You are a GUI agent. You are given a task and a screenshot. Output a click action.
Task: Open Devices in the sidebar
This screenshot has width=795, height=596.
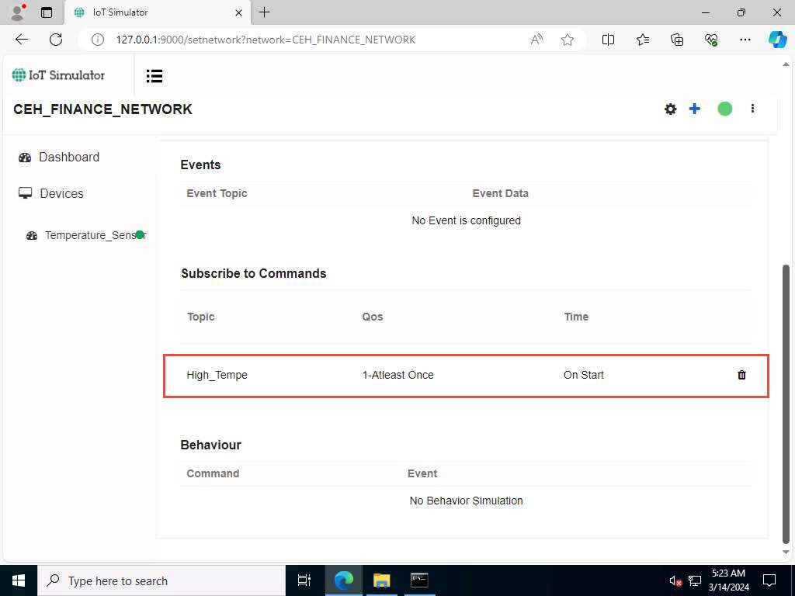[61, 193]
